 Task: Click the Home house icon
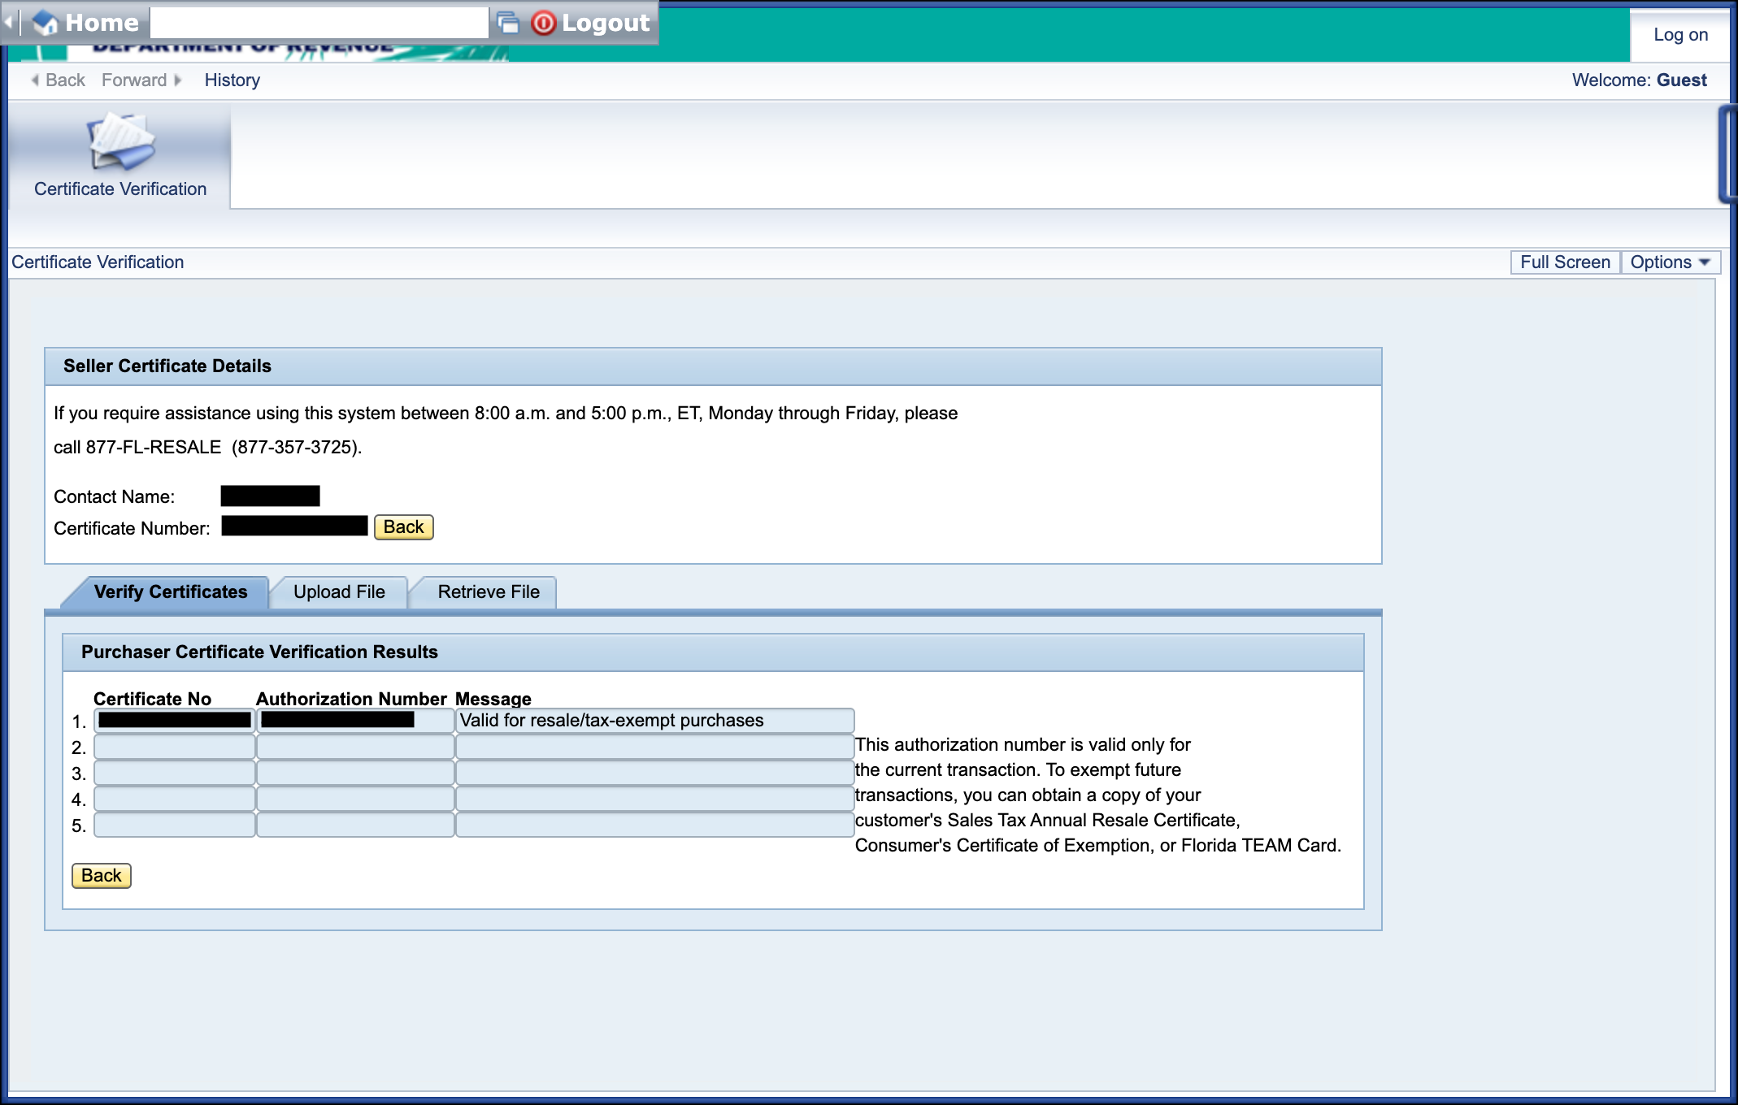(46, 23)
